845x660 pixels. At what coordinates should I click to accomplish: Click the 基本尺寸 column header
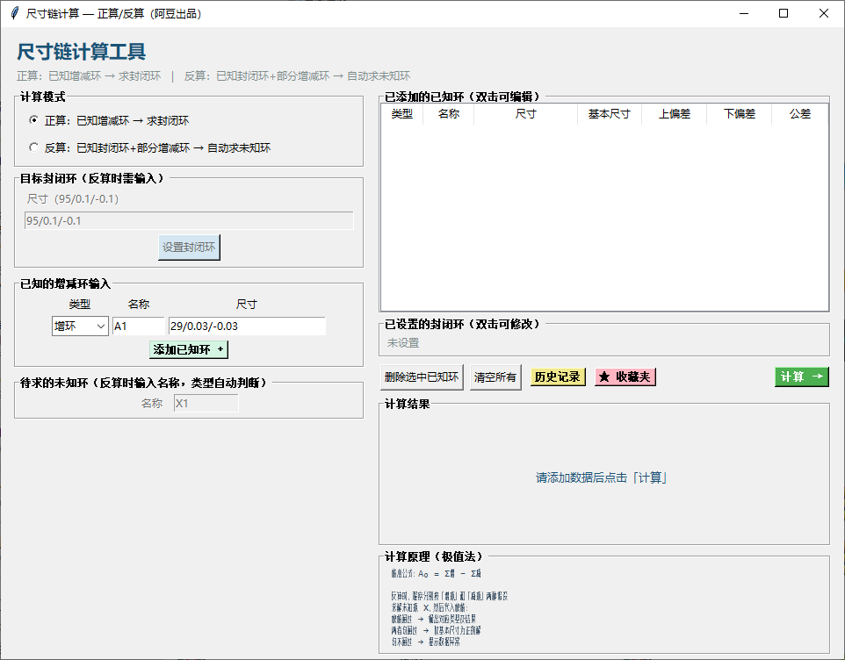tap(609, 113)
